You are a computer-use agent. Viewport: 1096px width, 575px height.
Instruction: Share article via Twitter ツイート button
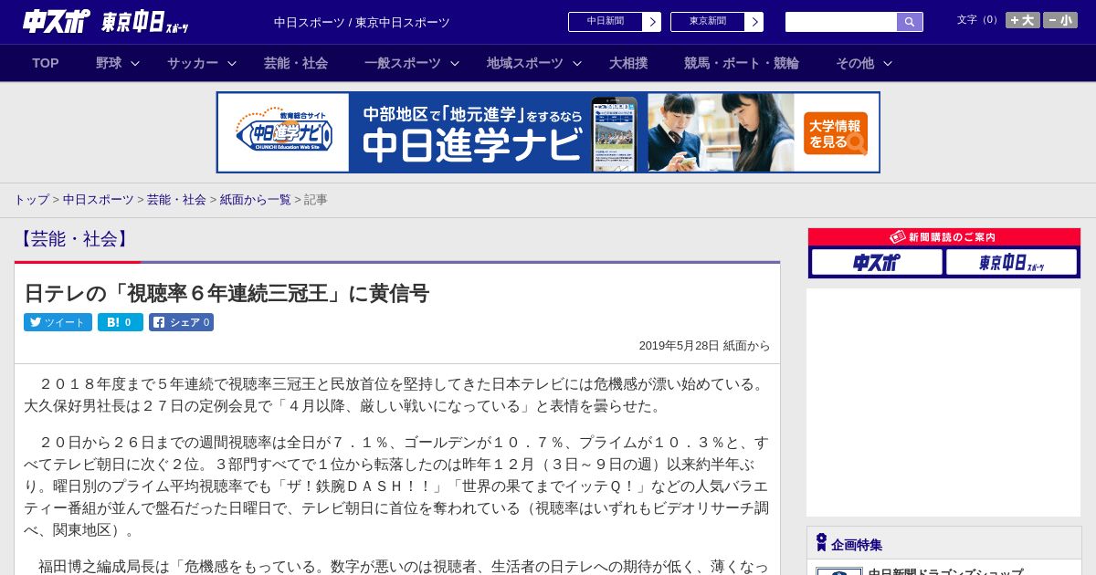pos(58,322)
